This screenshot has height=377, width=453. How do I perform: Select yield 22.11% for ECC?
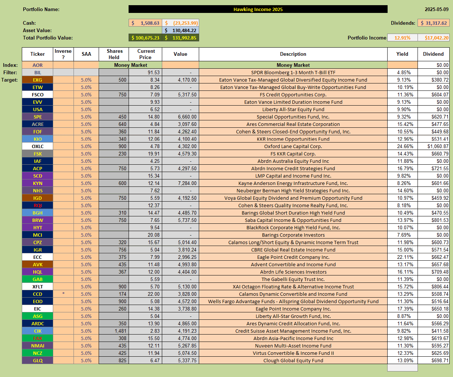pos(402,257)
